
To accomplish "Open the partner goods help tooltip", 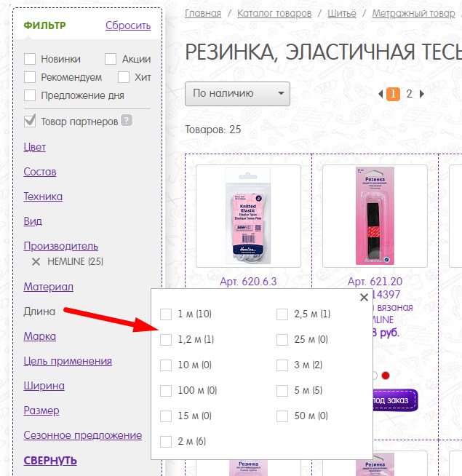I will click(x=127, y=120).
